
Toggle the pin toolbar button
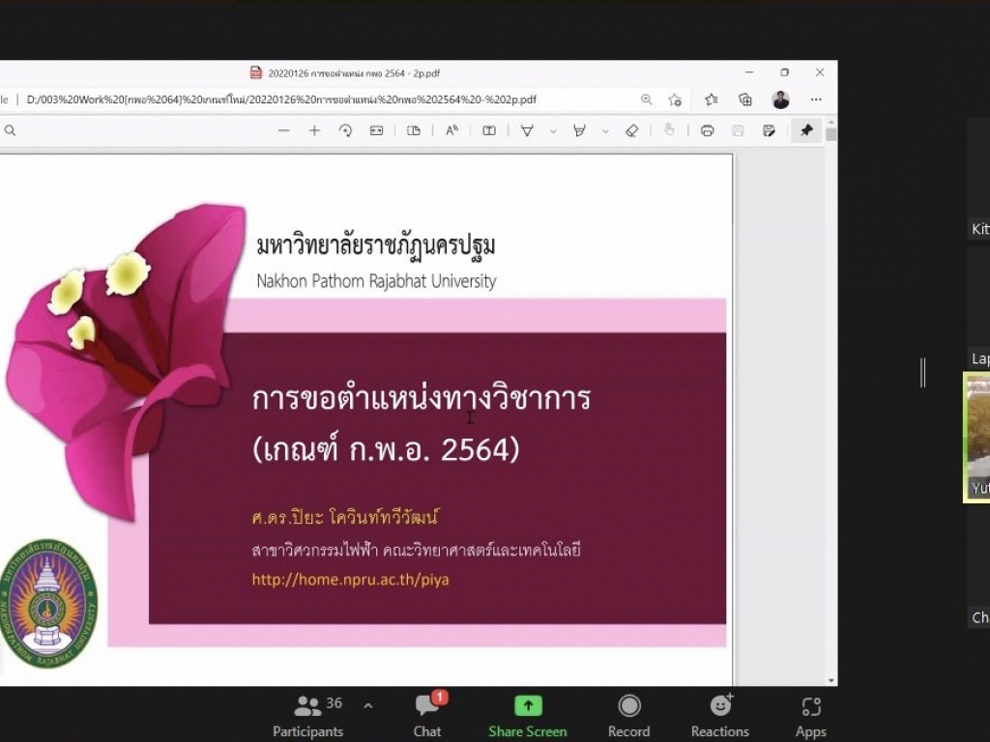(806, 130)
